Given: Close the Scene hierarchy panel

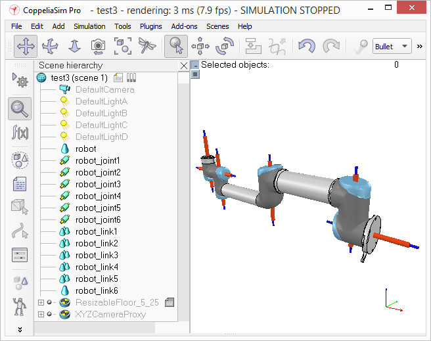Looking at the screenshot, I should click(183, 66).
